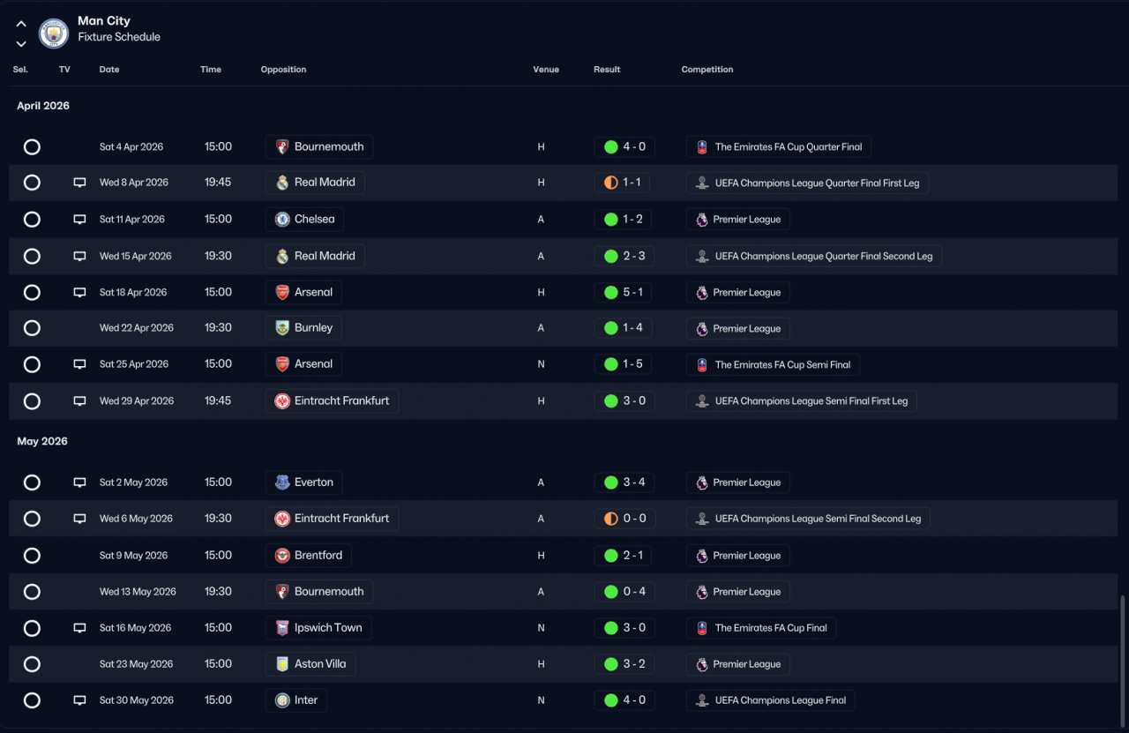Open Brentford opposition button
The image size is (1129, 733).
pyautogui.click(x=309, y=556)
